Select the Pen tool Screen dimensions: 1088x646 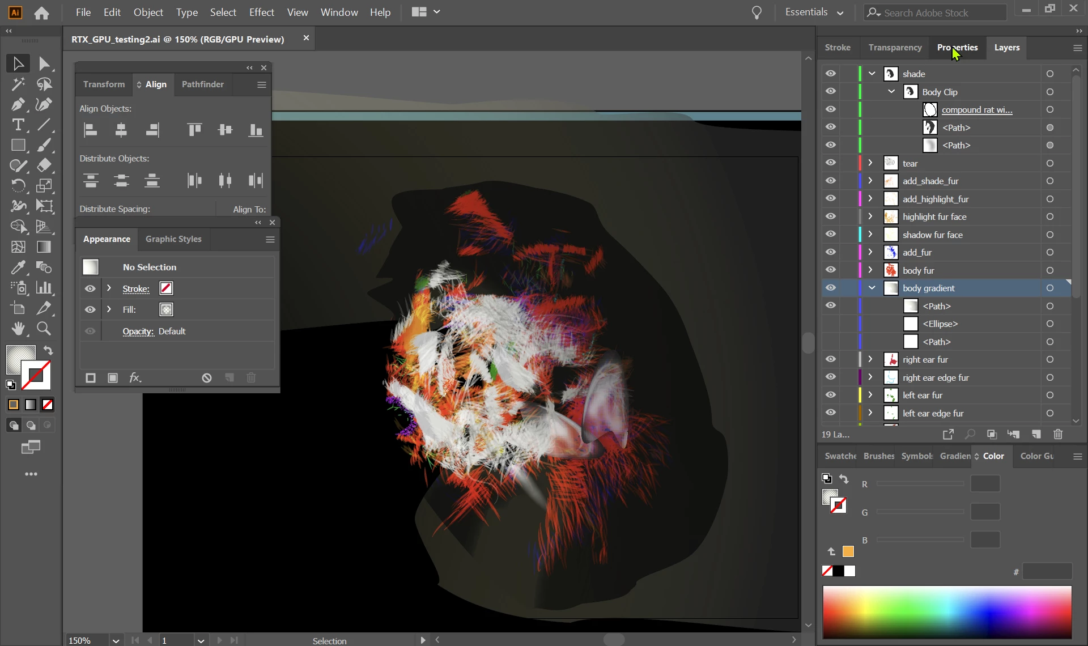click(18, 104)
